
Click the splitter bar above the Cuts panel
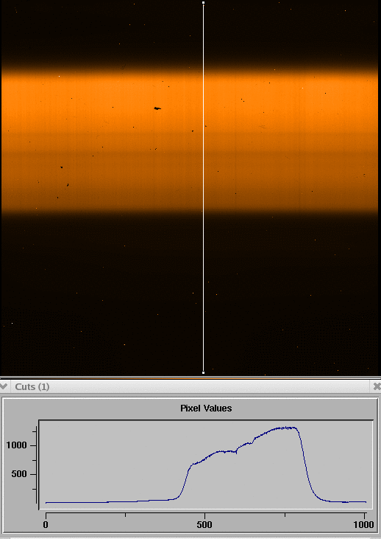tap(190, 378)
